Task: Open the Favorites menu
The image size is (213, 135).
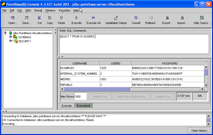Action: [65, 10]
